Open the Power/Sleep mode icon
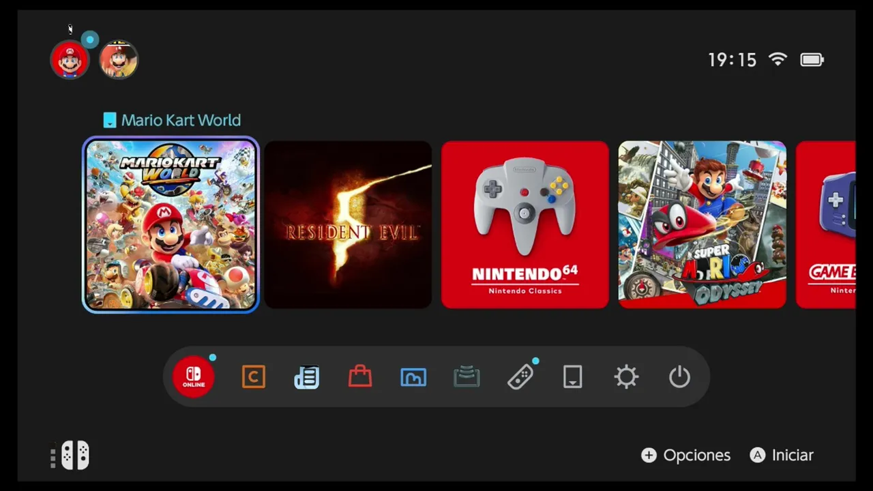The width and height of the screenshot is (873, 491). click(679, 376)
